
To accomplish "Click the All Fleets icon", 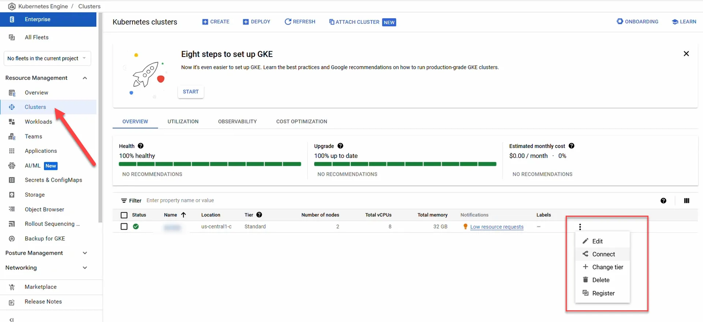I will [12, 37].
